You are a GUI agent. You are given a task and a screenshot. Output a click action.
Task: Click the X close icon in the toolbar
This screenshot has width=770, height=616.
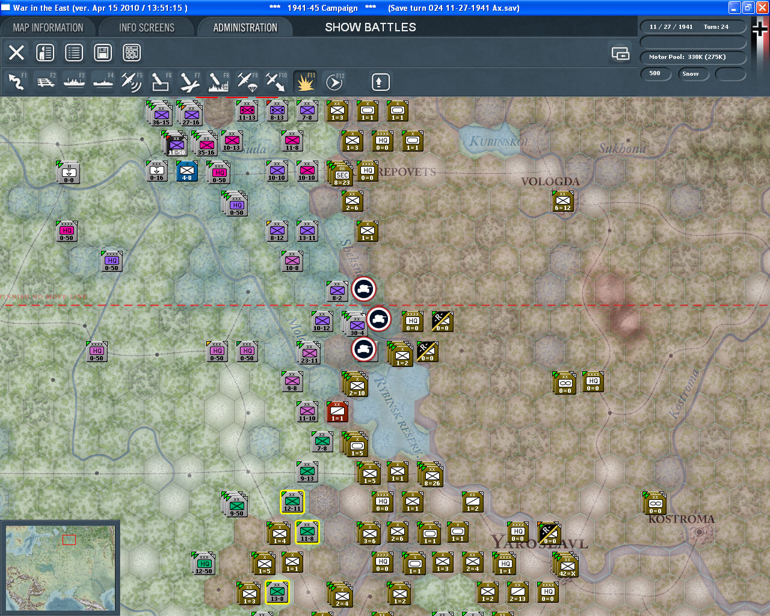pos(17,53)
